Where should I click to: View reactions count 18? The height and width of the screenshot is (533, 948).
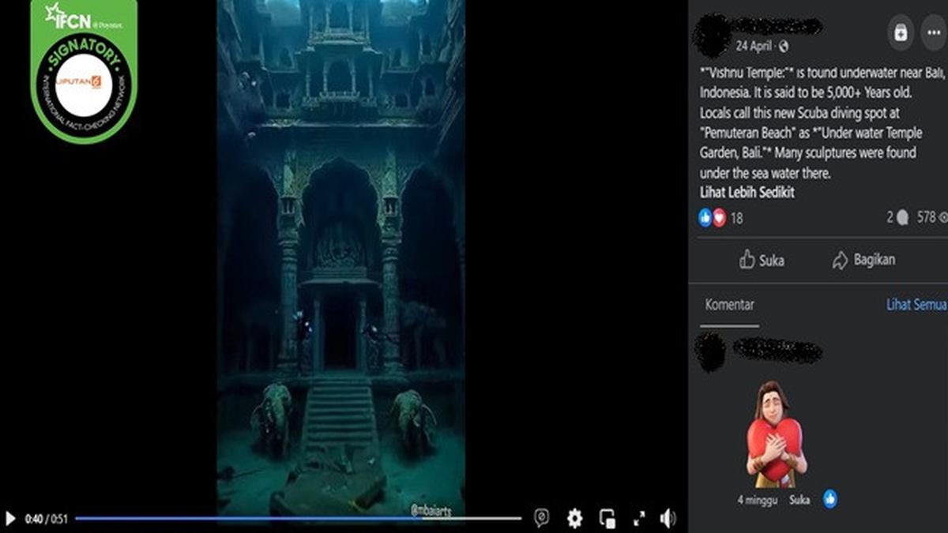click(x=736, y=218)
